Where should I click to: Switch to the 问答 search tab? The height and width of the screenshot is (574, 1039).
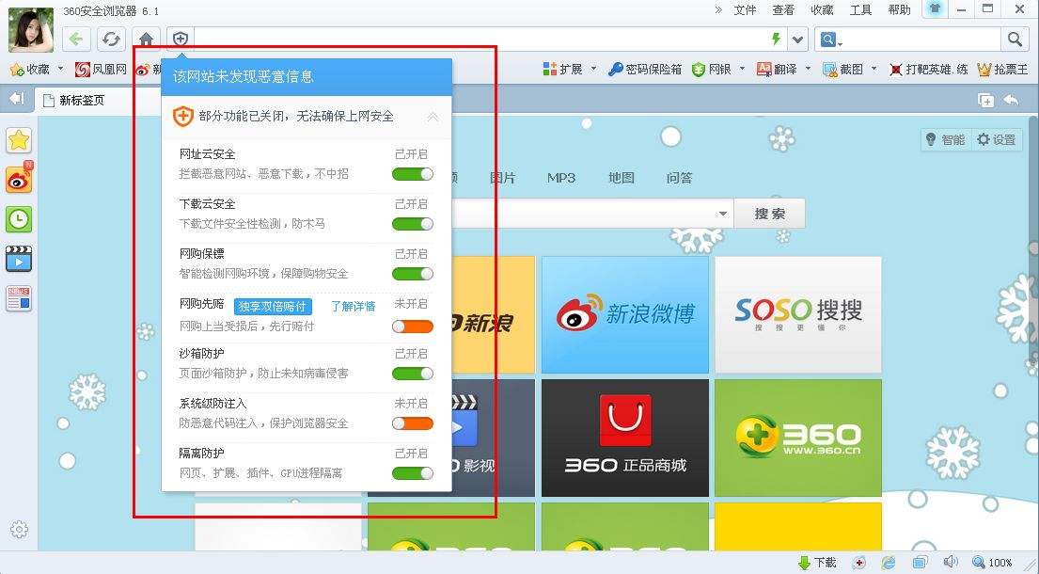click(x=679, y=178)
